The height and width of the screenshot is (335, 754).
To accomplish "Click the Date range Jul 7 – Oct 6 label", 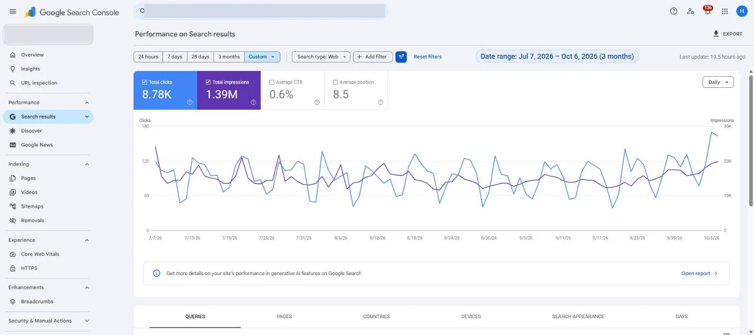I will tap(557, 57).
